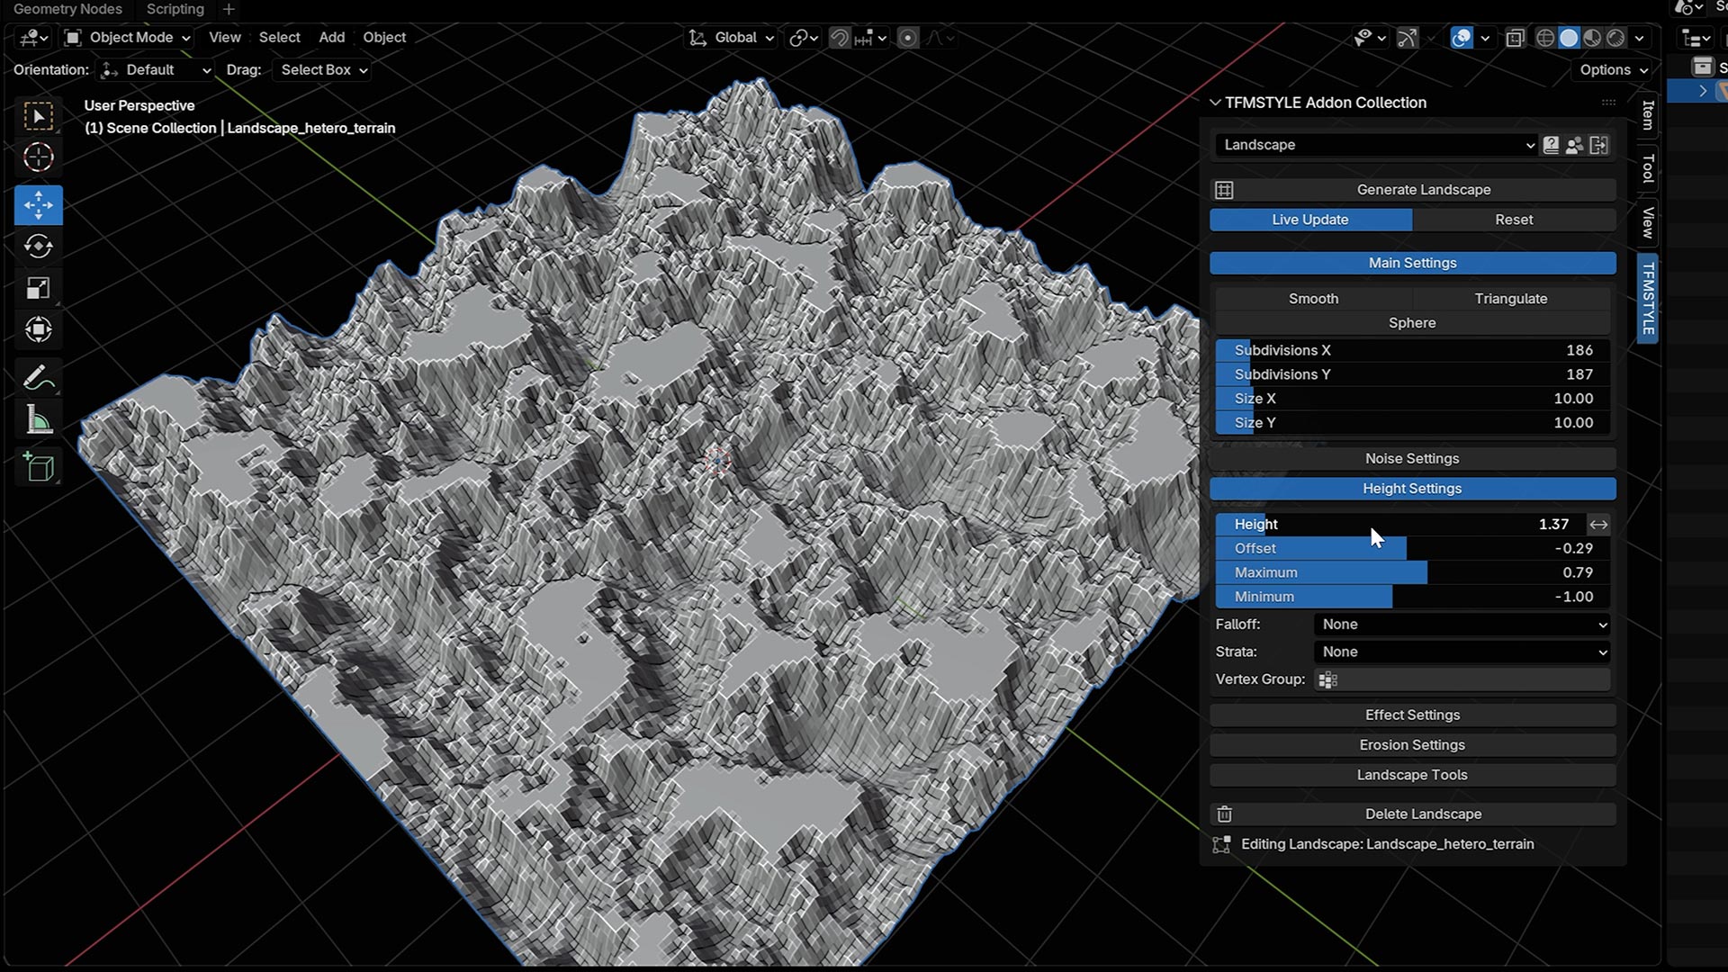
Task: Toggle the Triangulate option
Action: (x=1510, y=299)
